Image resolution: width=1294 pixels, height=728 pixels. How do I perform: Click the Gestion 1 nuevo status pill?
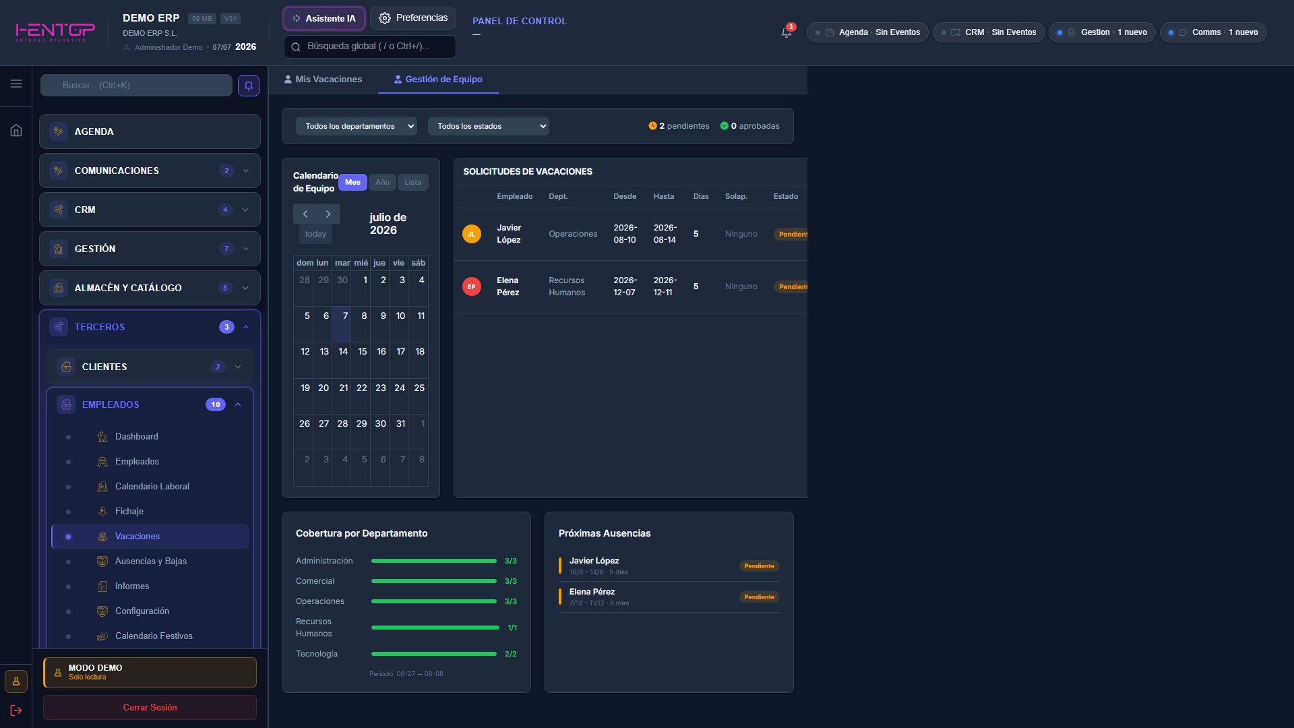pos(1102,32)
